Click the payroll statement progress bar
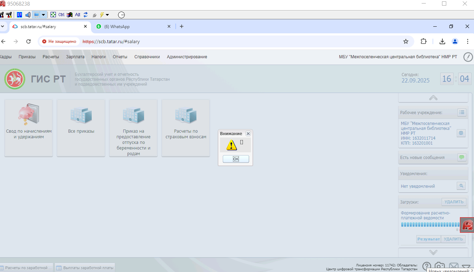 (x=430, y=225)
